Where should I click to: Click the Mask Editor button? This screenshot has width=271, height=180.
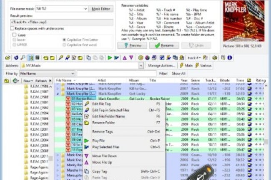[100, 8]
